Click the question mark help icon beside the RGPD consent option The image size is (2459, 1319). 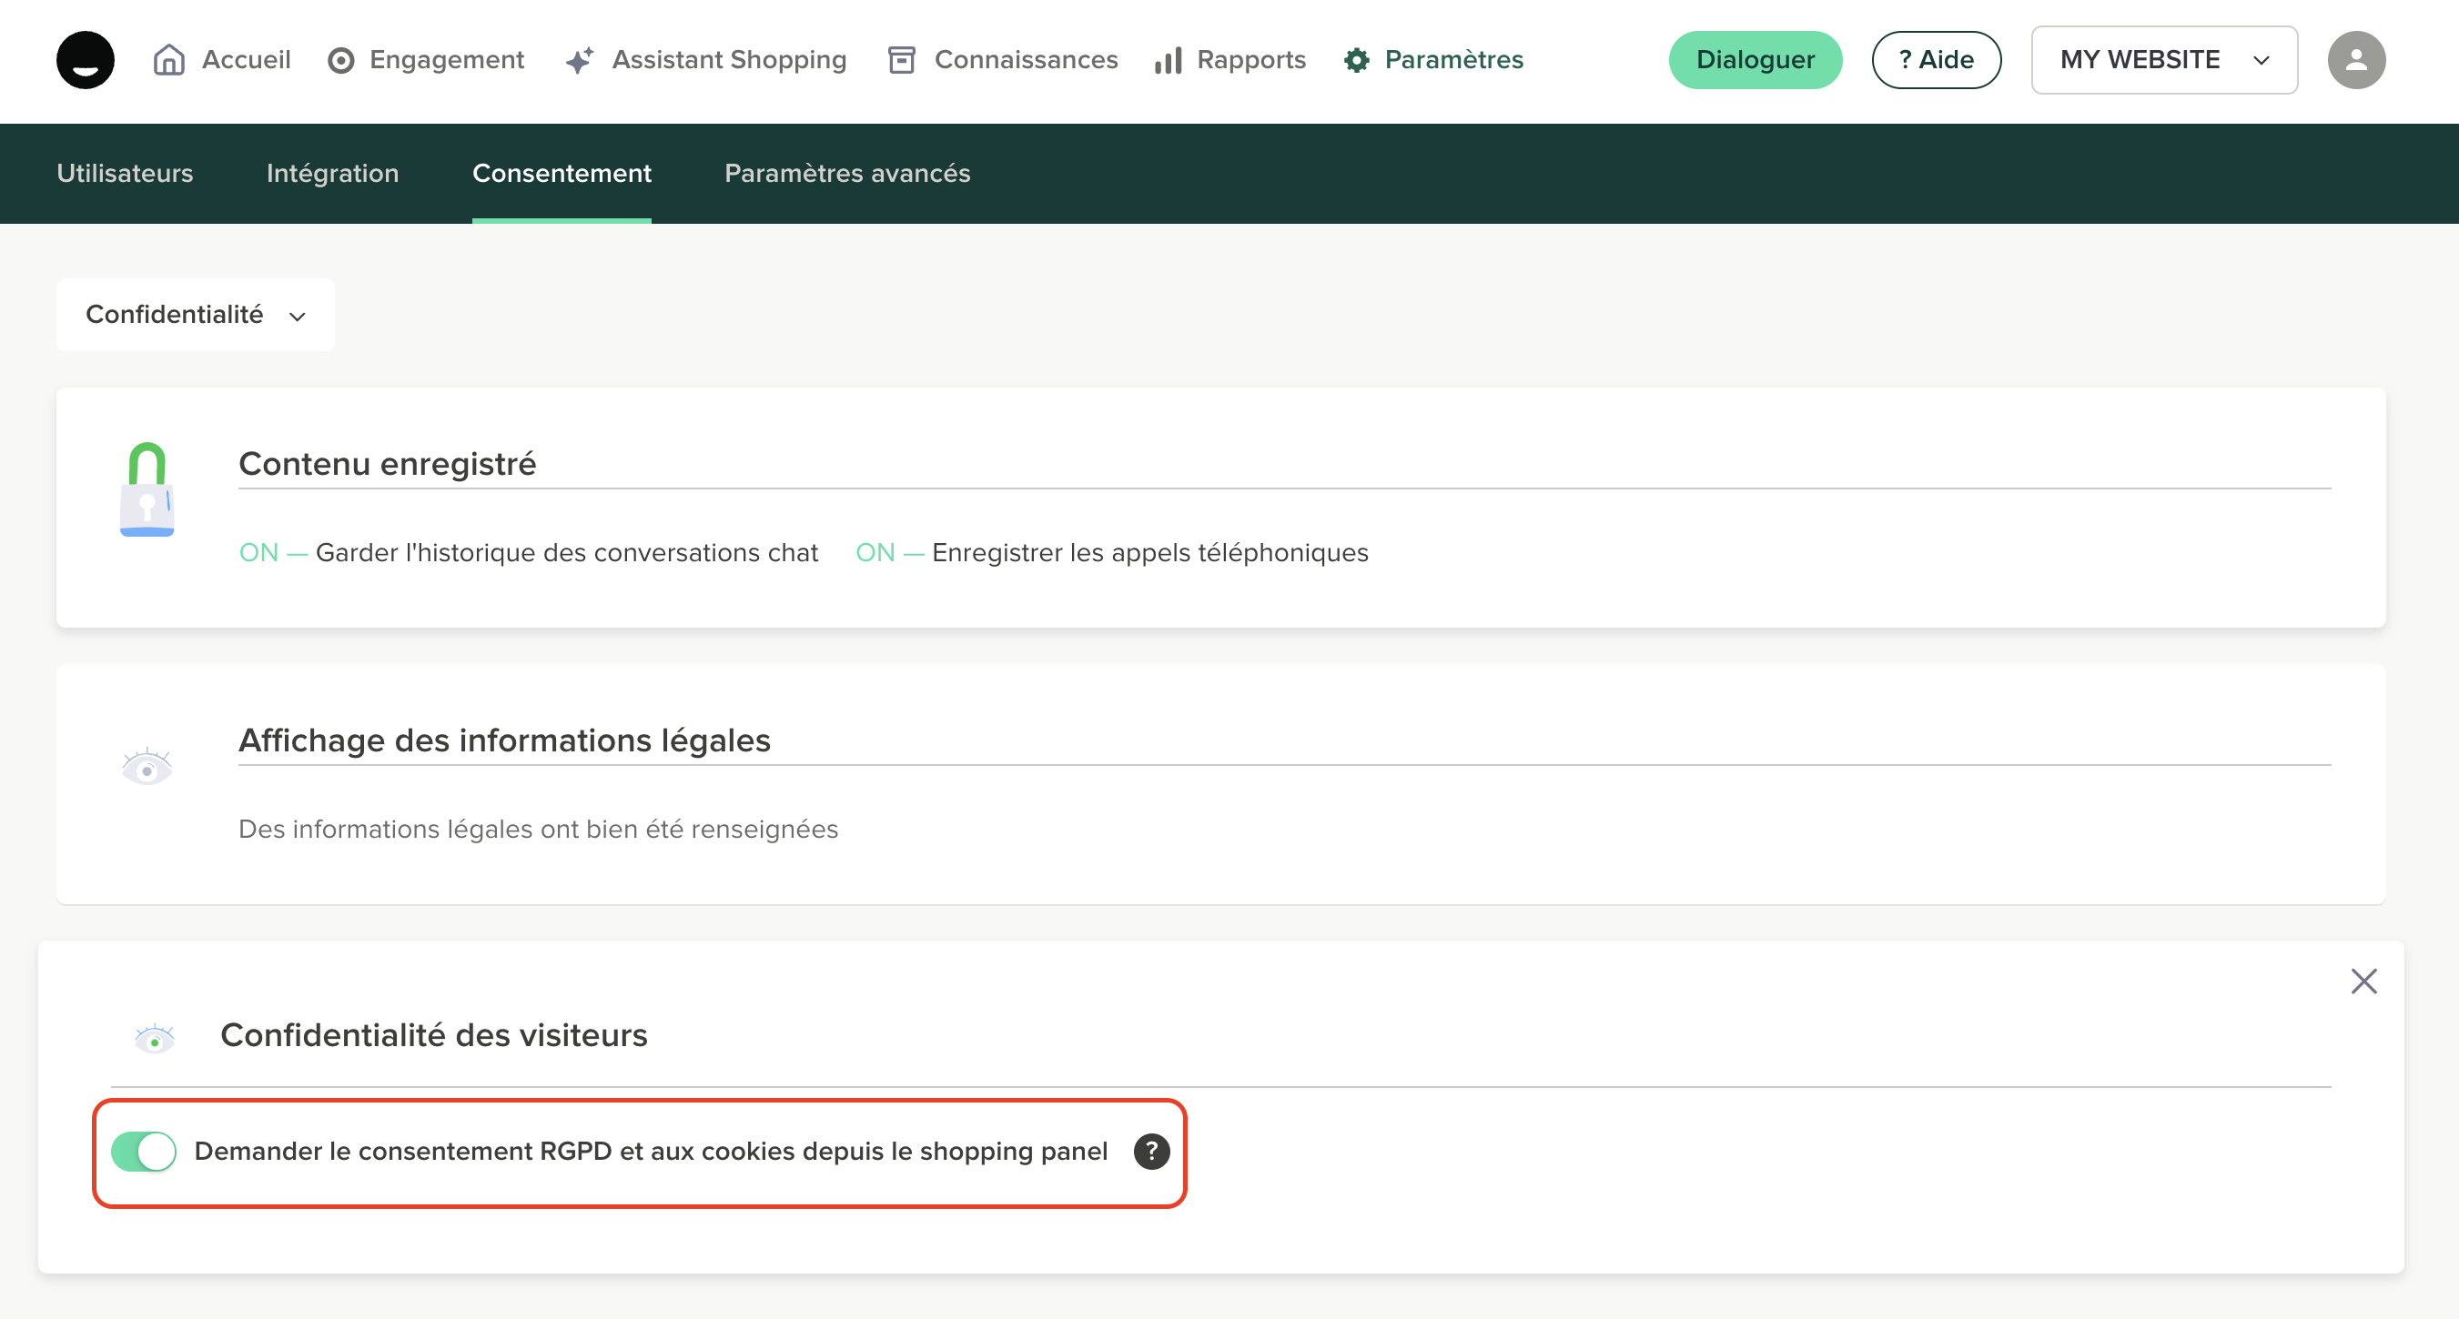pos(1151,1151)
